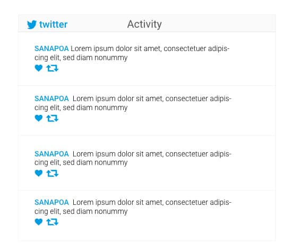Retweet the fourth SANAPOA tweet
This screenshot has width=302, height=249.
click(52, 222)
